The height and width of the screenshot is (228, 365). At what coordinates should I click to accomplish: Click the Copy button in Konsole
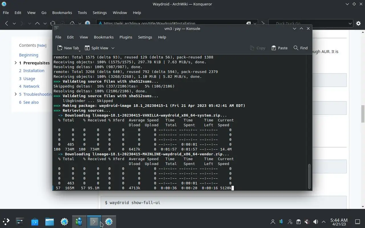(257, 48)
